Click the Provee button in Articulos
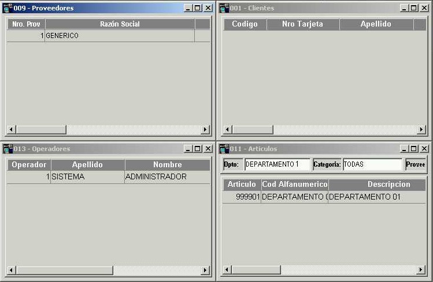The width and height of the screenshot is (433, 282). (415, 164)
